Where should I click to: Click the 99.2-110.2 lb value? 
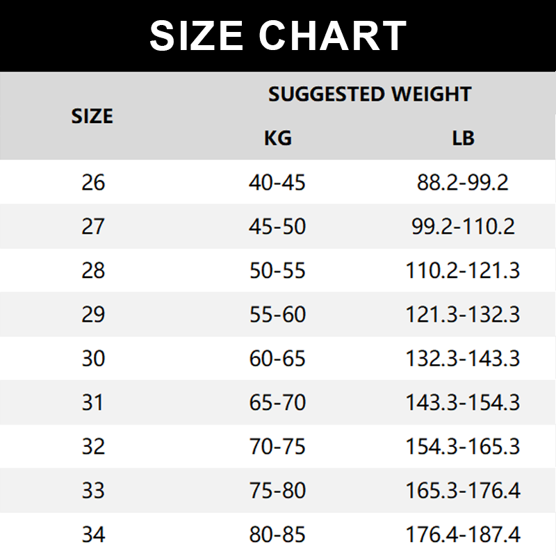coord(463,227)
